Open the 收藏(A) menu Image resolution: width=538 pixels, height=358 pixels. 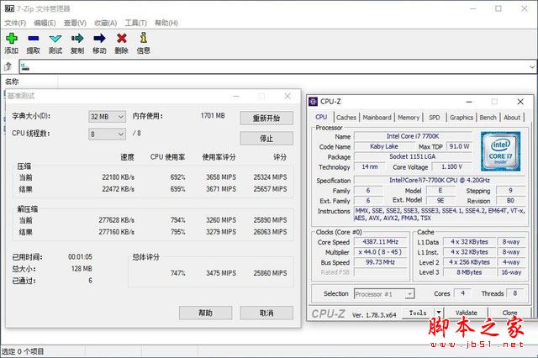106,23
